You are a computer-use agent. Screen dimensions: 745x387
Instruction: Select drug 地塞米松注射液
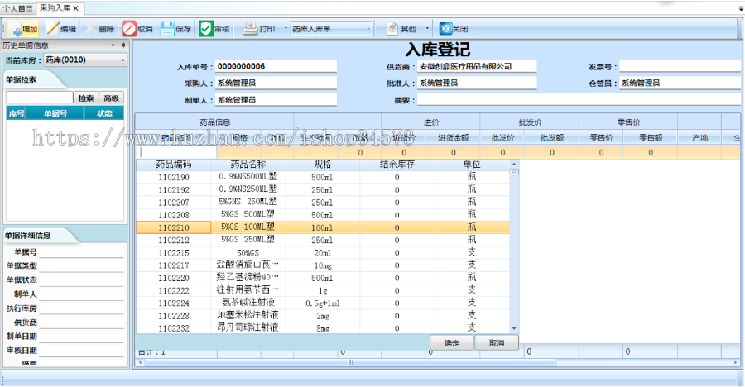point(323,316)
